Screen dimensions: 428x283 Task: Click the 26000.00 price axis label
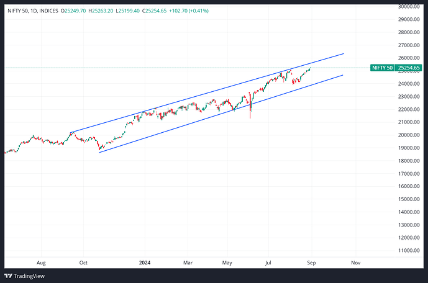coord(409,58)
